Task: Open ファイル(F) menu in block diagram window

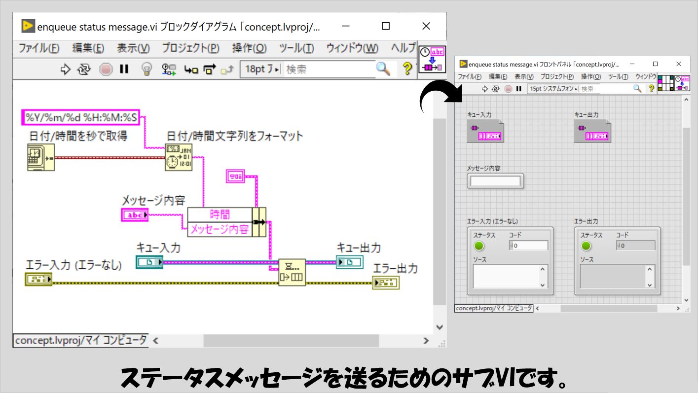Action: tap(39, 48)
